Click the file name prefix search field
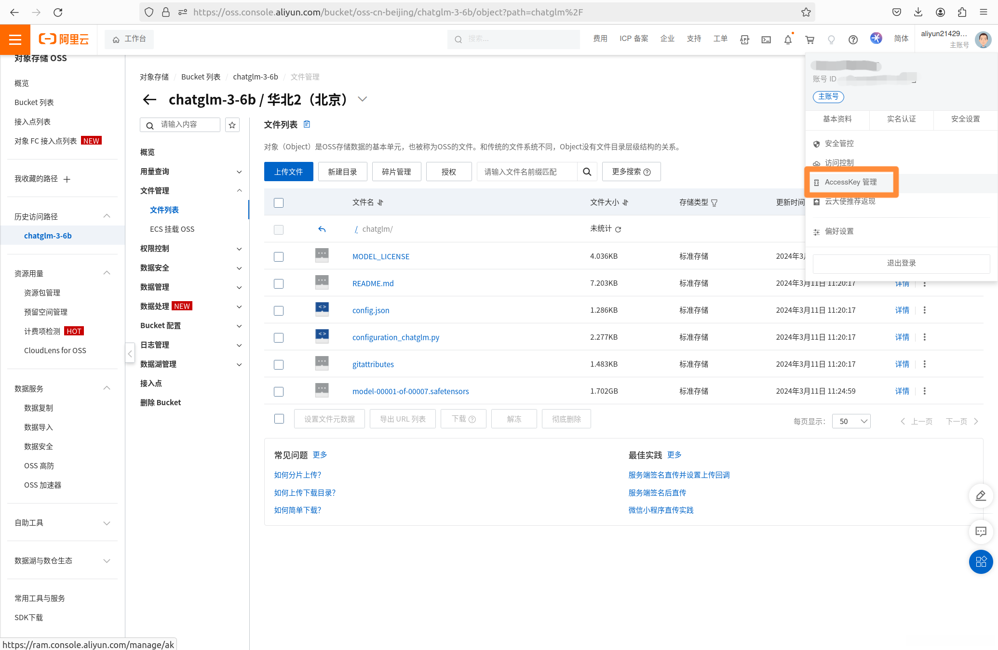The width and height of the screenshot is (998, 650). tap(526, 172)
